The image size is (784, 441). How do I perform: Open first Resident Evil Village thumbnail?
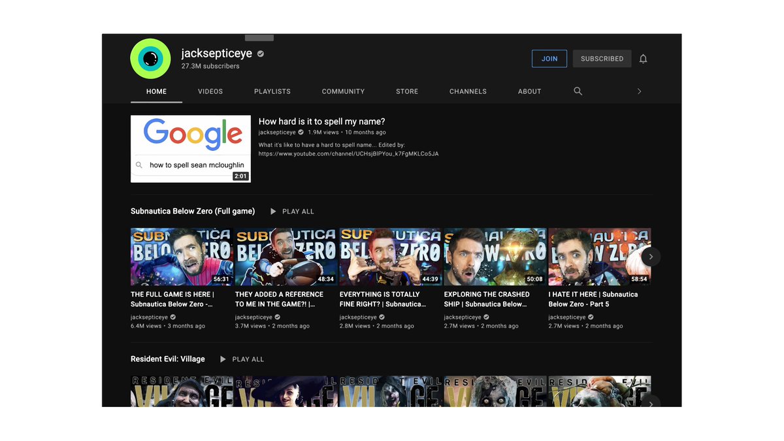point(182,391)
